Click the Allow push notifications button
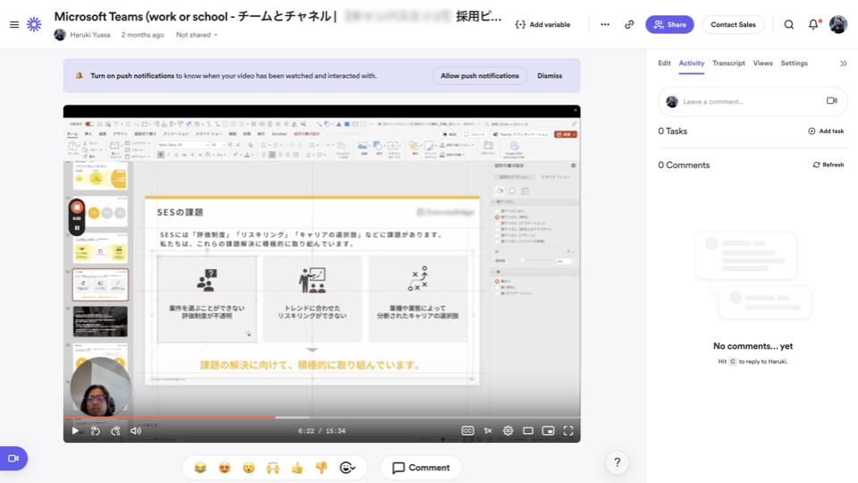 pos(480,76)
